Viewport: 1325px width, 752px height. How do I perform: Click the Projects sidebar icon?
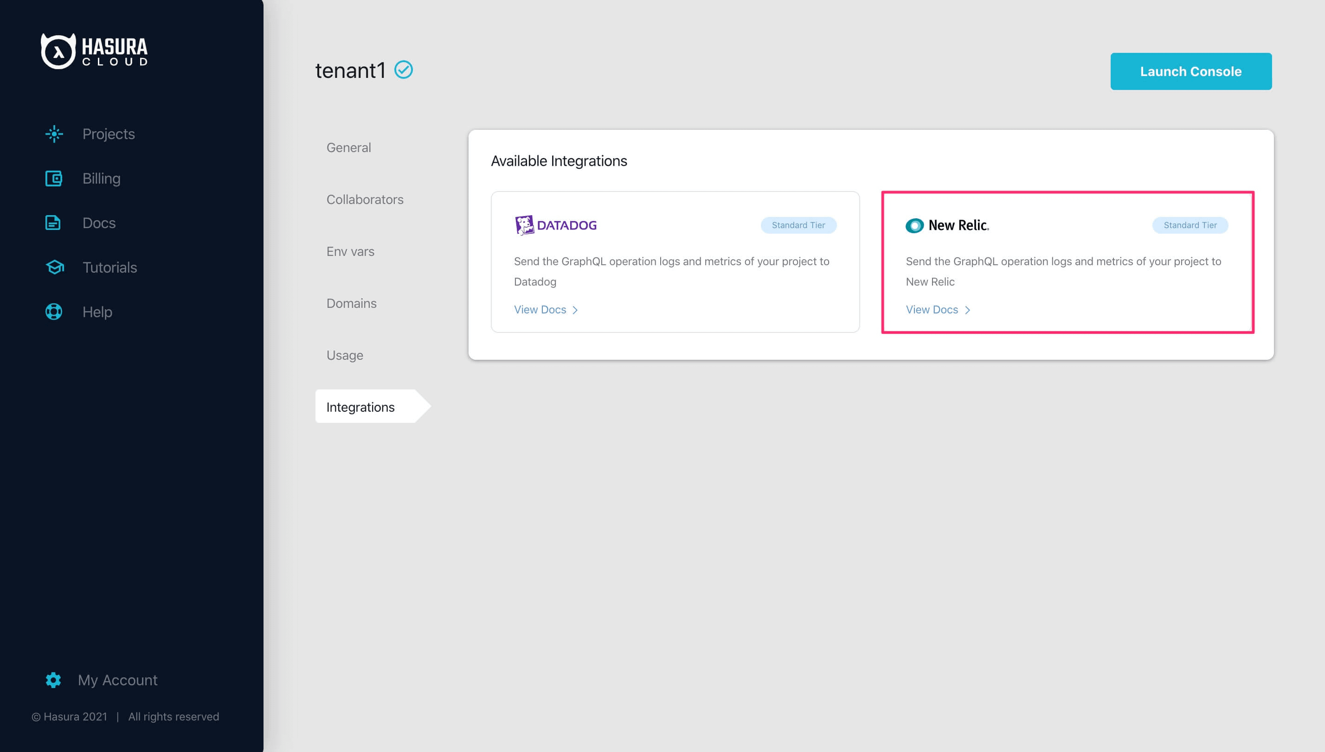tap(54, 134)
